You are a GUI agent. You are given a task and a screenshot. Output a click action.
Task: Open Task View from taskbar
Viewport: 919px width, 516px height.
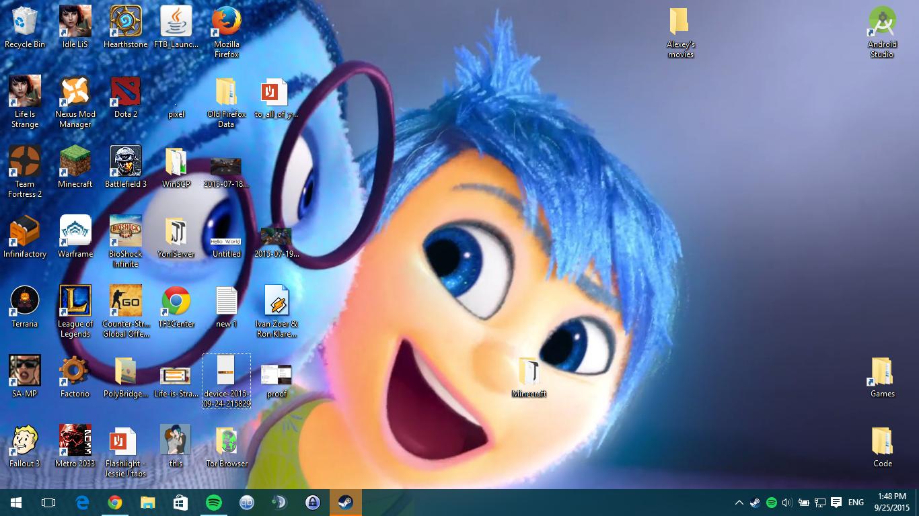pyautogui.click(x=48, y=503)
